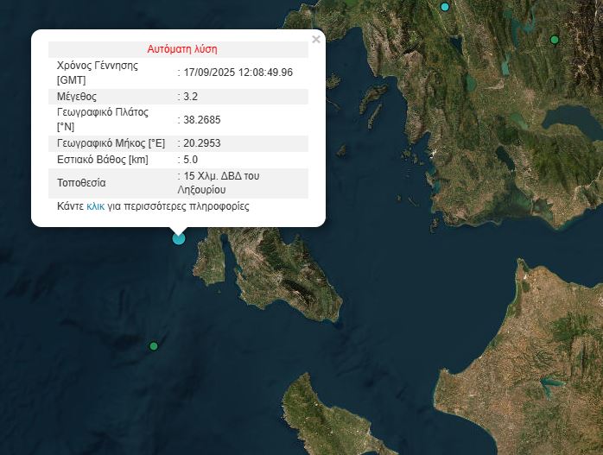Select the large blue earthquake marker below the popup
Viewport: 603px width, 455px height.
point(179,238)
